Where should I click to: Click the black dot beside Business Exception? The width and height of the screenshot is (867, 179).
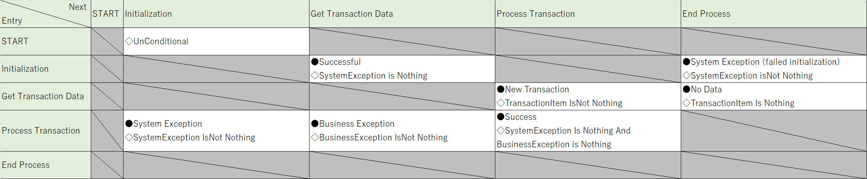315,124
